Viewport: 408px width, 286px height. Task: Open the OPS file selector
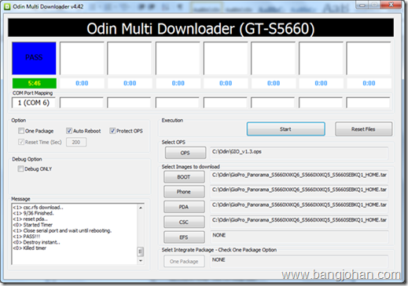(186, 153)
